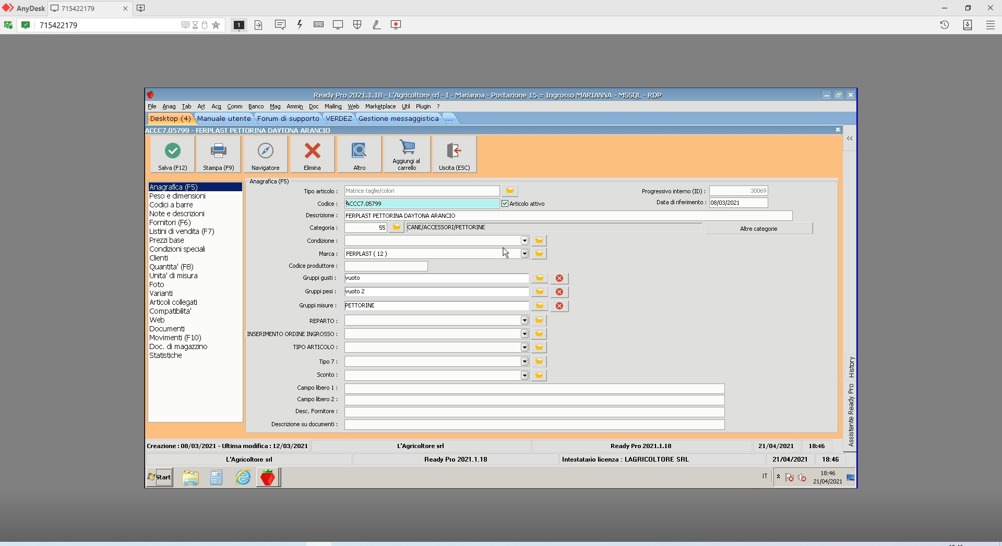This screenshot has height=546, width=1002.
Task: Open folder icon next to Tipo articolo
Action: 510,191
